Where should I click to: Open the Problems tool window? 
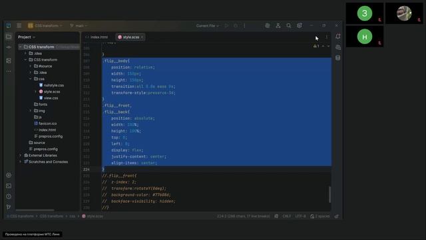pos(9,196)
